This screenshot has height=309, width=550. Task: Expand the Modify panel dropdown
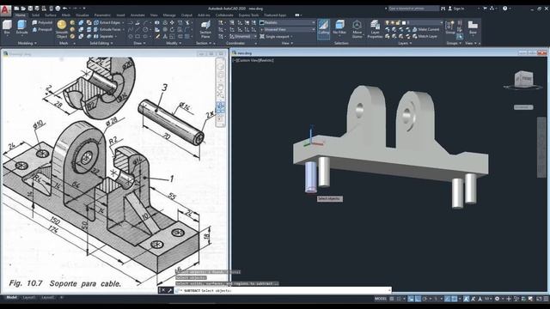pos(174,43)
